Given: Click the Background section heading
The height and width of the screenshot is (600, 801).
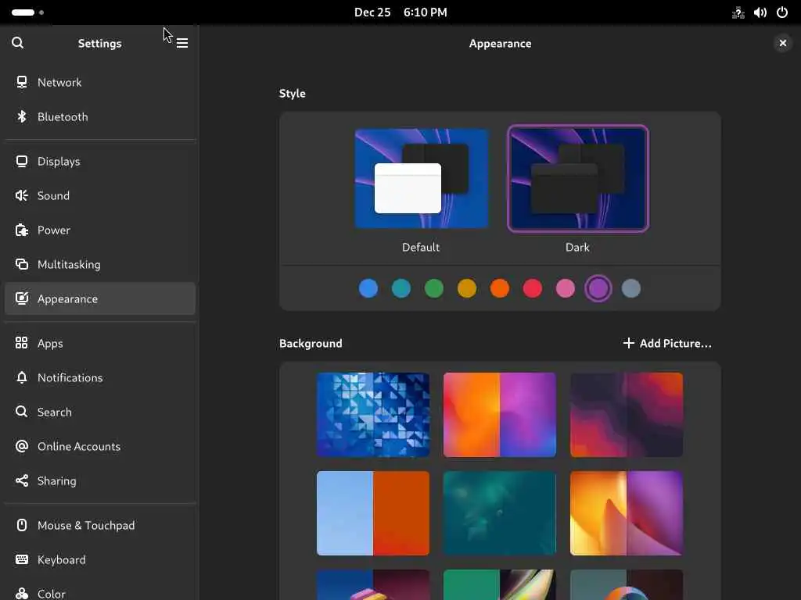Looking at the screenshot, I should pyautogui.click(x=311, y=344).
